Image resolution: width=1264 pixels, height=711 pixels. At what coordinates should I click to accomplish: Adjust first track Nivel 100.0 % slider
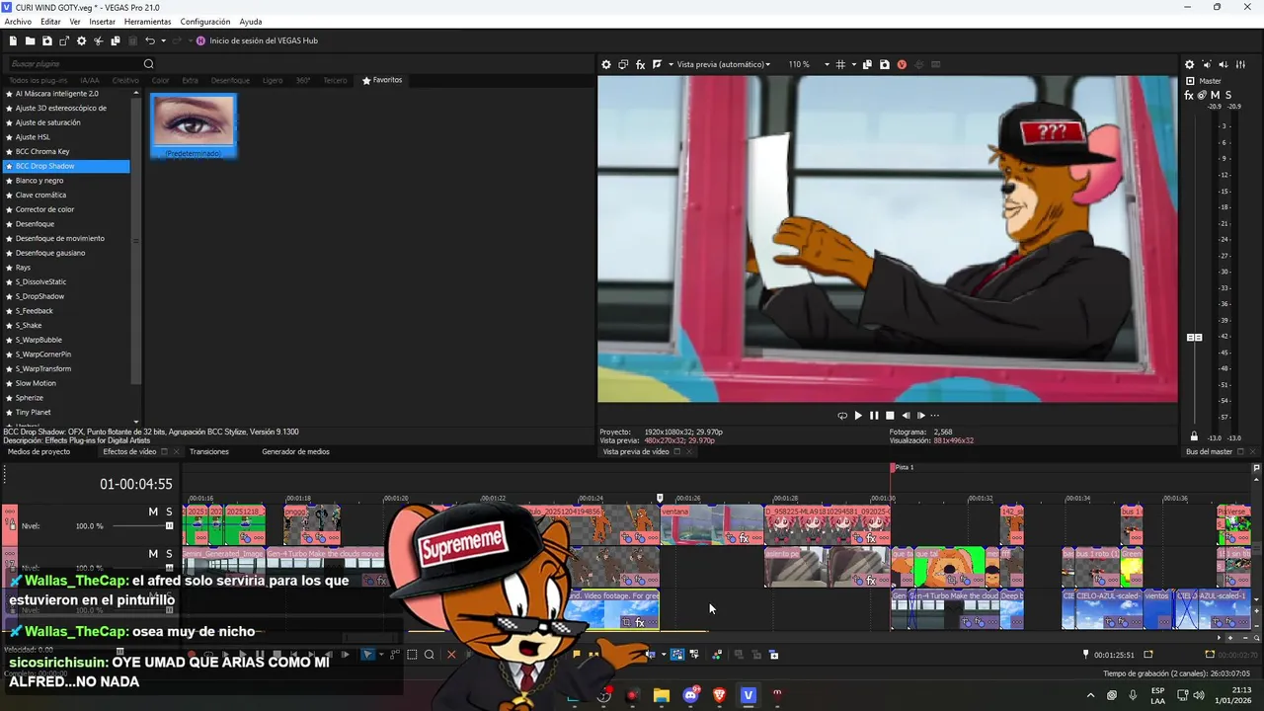pyautogui.click(x=170, y=526)
